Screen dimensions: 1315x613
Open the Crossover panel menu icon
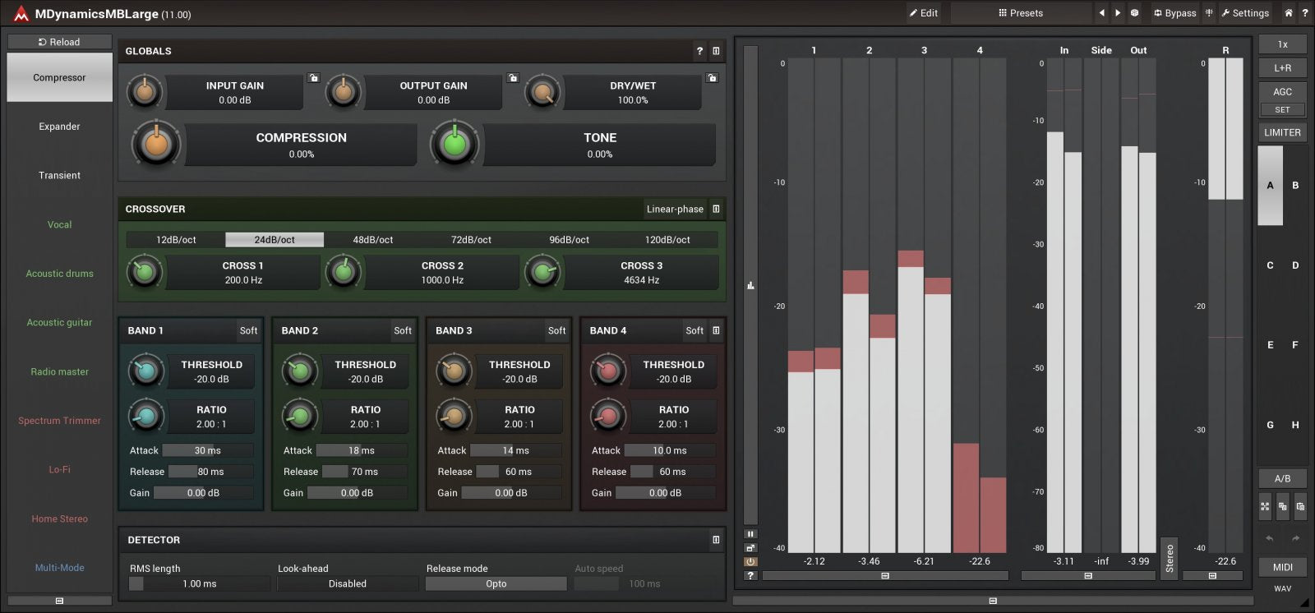point(716,209)
